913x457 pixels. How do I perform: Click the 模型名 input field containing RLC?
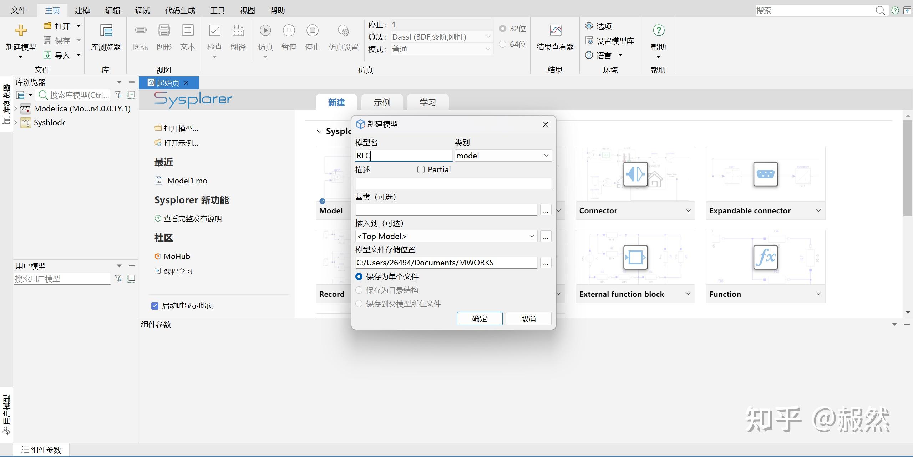click(404, 156)
